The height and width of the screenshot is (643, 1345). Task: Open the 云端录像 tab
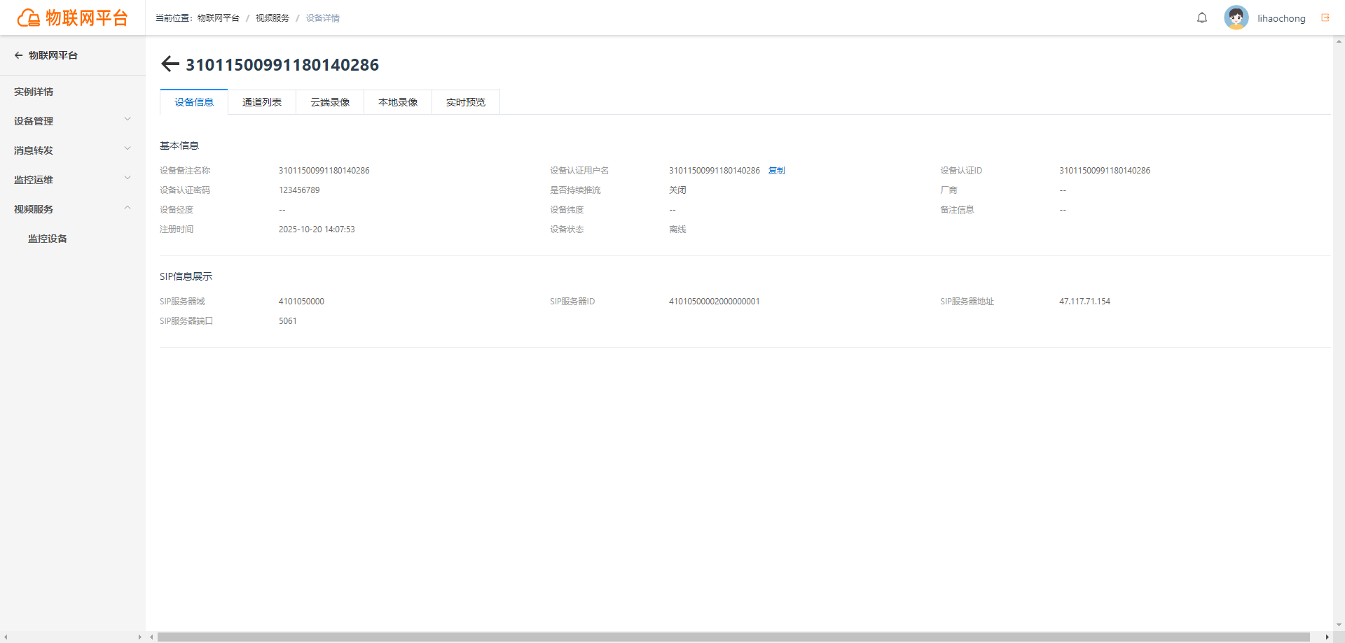pyautogui.click(x=330, y=102)
